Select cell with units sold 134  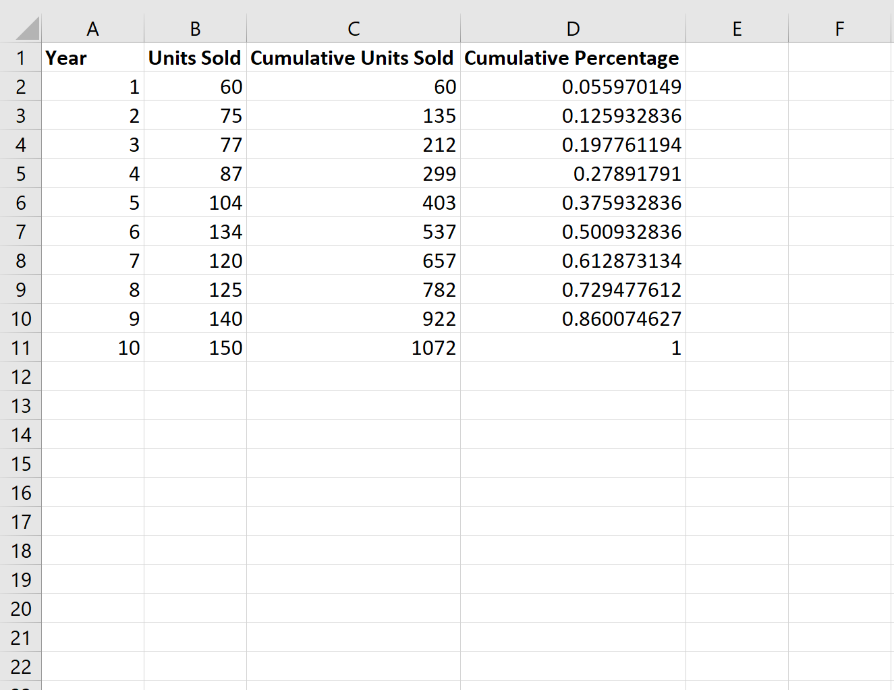pyautogui.click(x=195, y=231)
